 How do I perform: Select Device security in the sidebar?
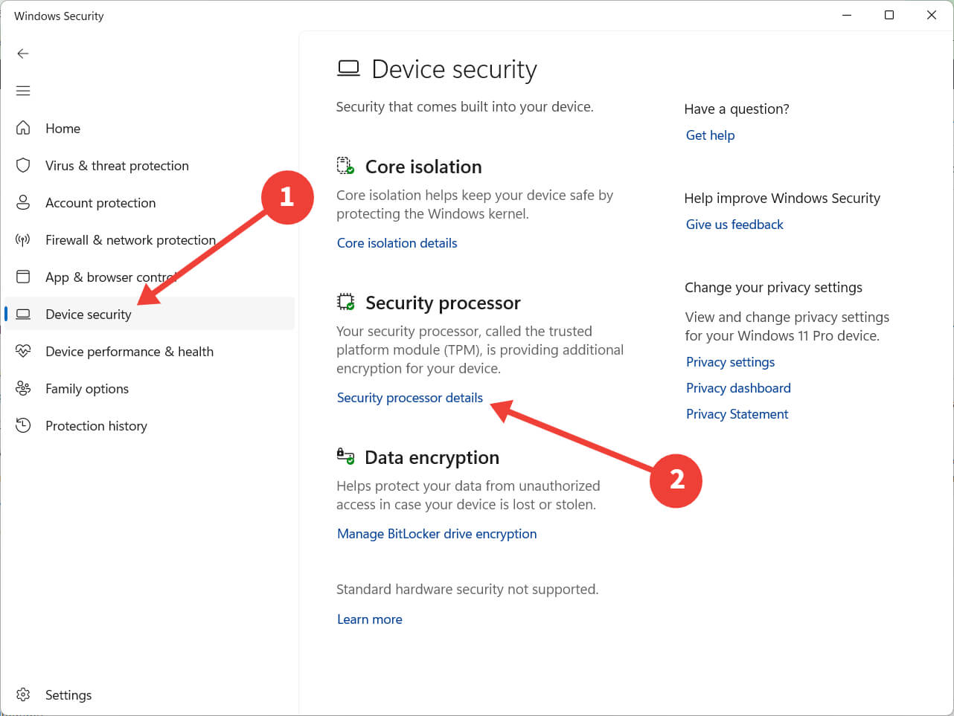[x=89, y=314]
